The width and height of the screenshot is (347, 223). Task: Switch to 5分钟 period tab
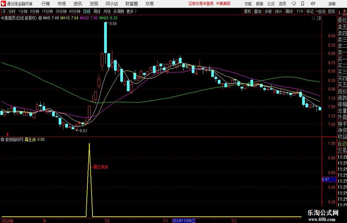(x=34, y=11)
